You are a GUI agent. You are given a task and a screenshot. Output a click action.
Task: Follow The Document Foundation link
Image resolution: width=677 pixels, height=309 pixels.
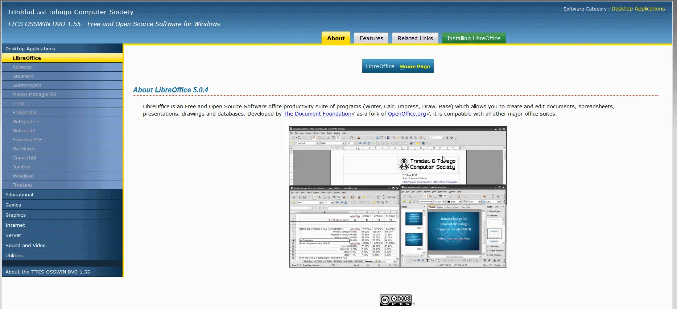pyautogui.click(x=317, y=114)
